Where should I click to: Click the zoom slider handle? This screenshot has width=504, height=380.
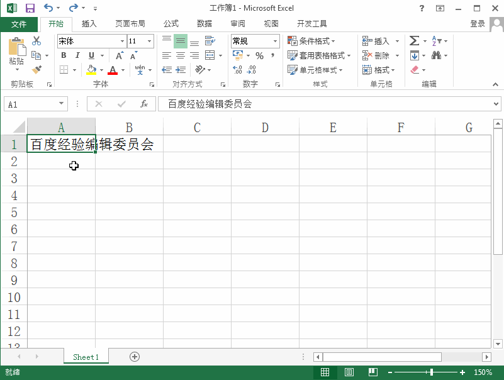point(432,372)
